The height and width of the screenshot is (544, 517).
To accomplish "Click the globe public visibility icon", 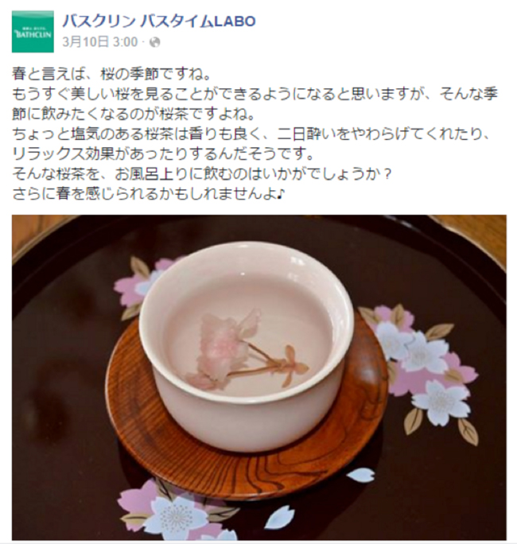I will 154,42.
